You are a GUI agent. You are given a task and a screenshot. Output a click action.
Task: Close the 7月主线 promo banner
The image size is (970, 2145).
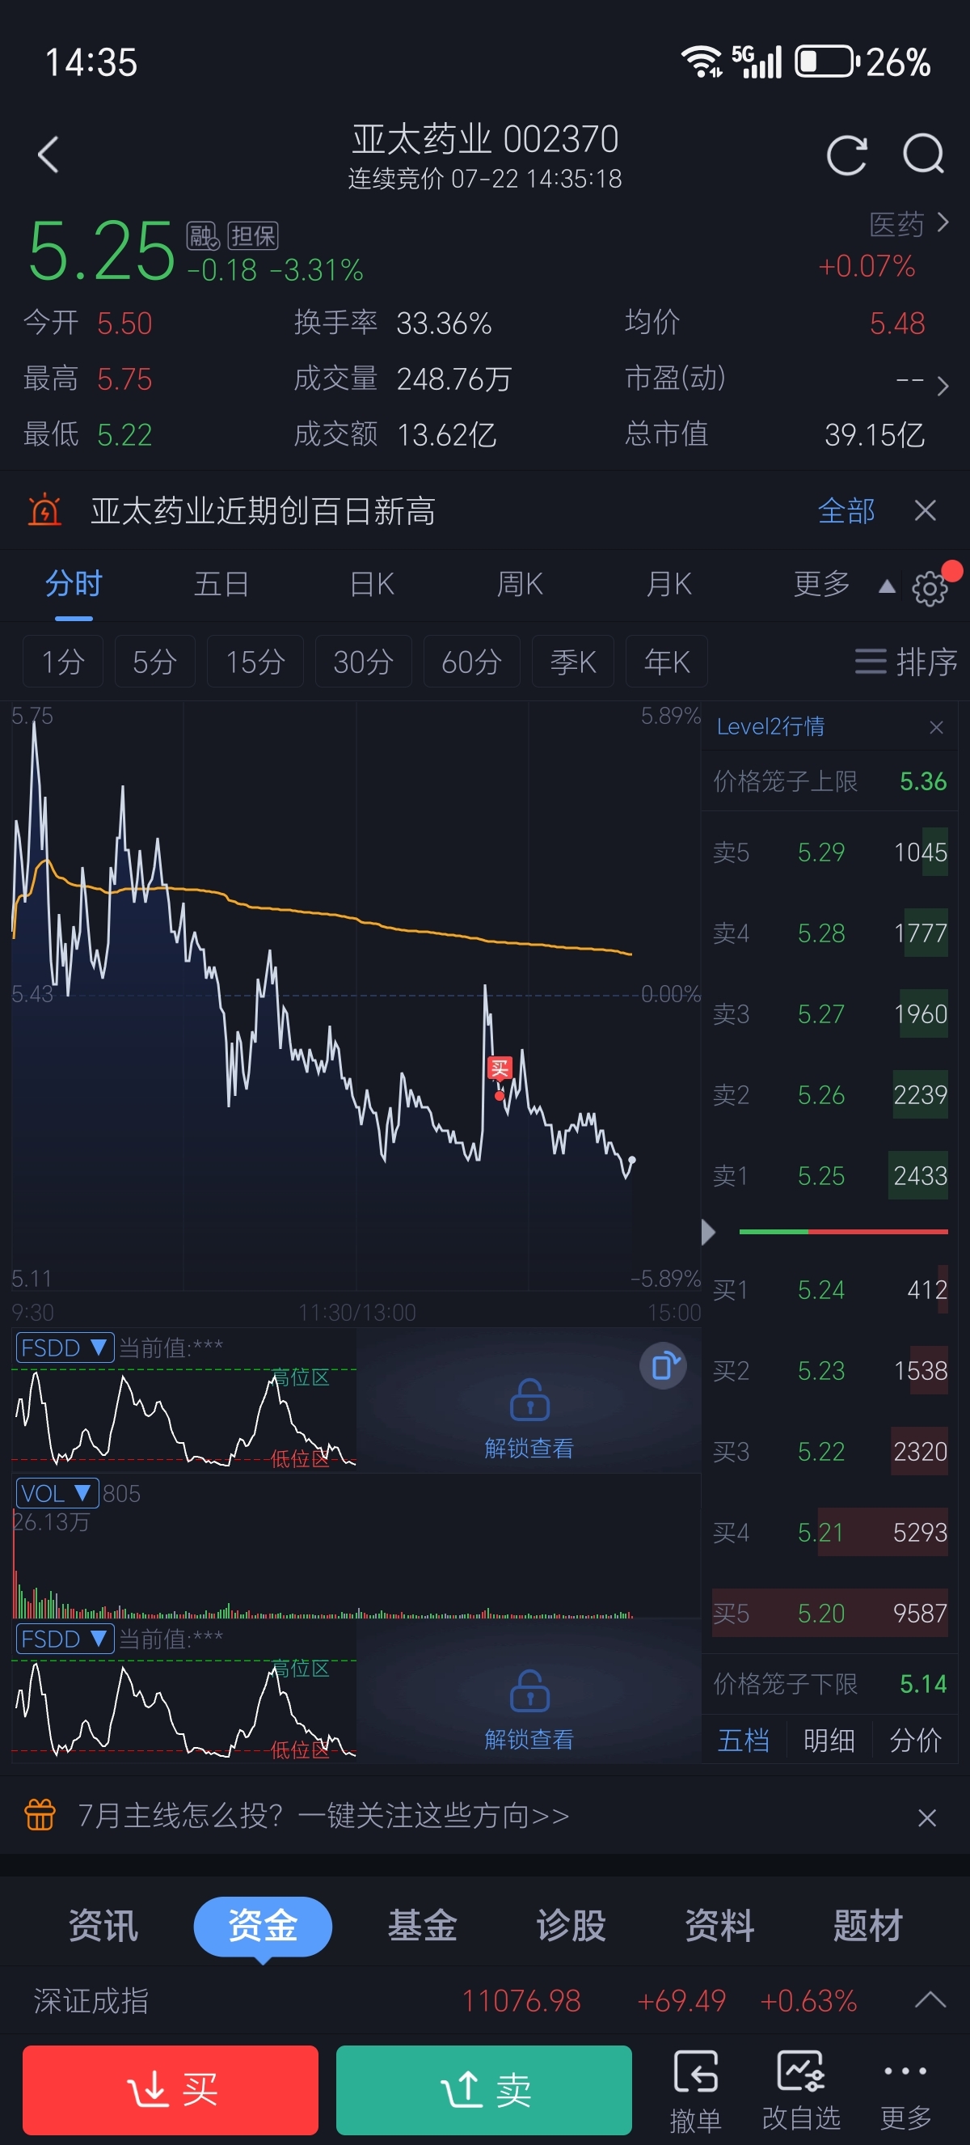pyautogui.click(x=926, y=1817)
